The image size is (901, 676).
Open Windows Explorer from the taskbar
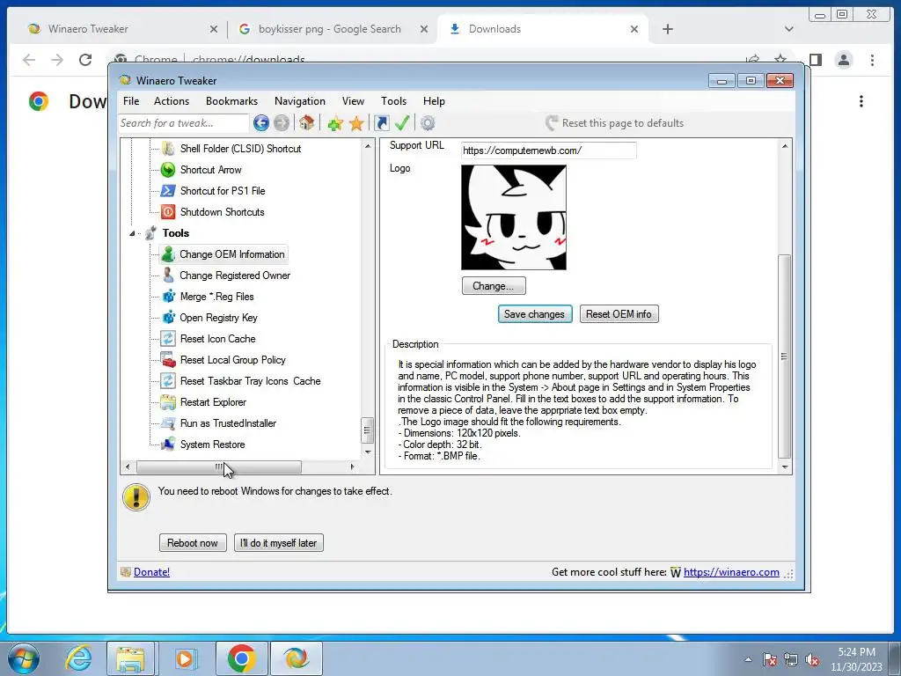130,658
